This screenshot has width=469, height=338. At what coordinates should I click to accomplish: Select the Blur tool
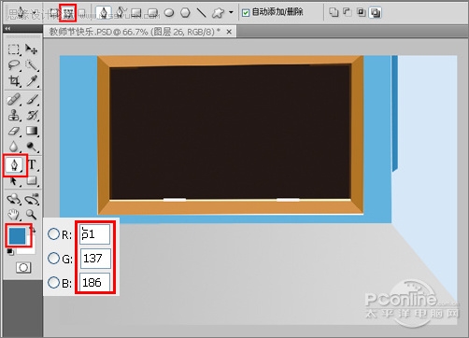(x=13, y=147)
